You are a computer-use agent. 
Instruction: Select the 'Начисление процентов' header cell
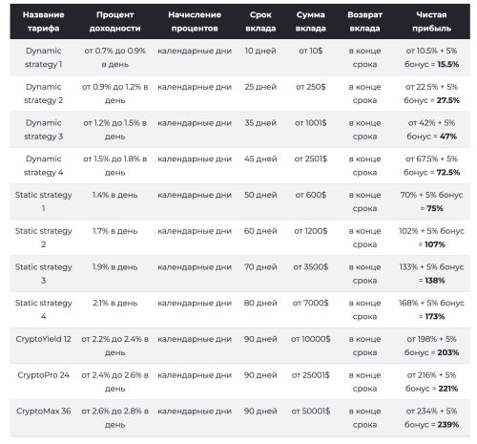pos(195,22)
